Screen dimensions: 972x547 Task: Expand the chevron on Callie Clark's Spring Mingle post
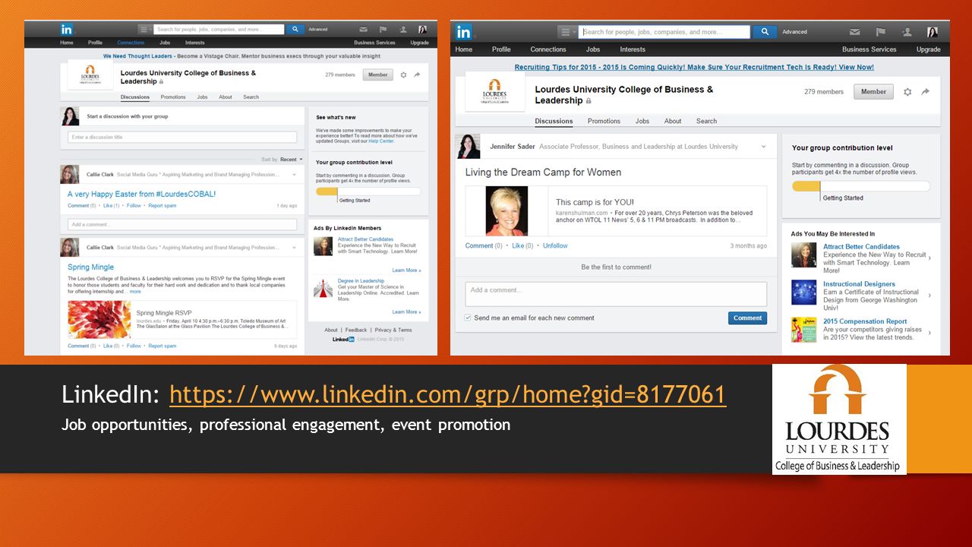click(294, 247)
